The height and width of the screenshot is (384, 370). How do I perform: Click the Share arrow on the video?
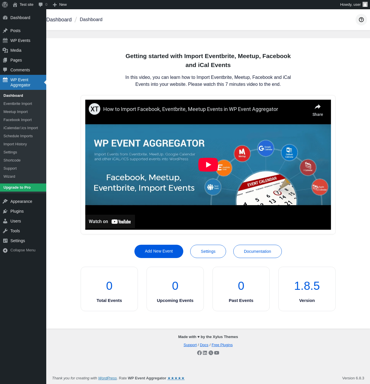(x=318, y=110)
